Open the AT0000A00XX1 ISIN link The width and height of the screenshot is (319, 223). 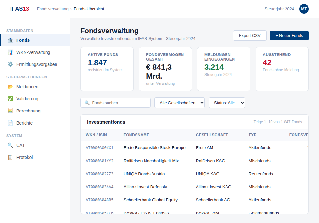pos(99,147)
